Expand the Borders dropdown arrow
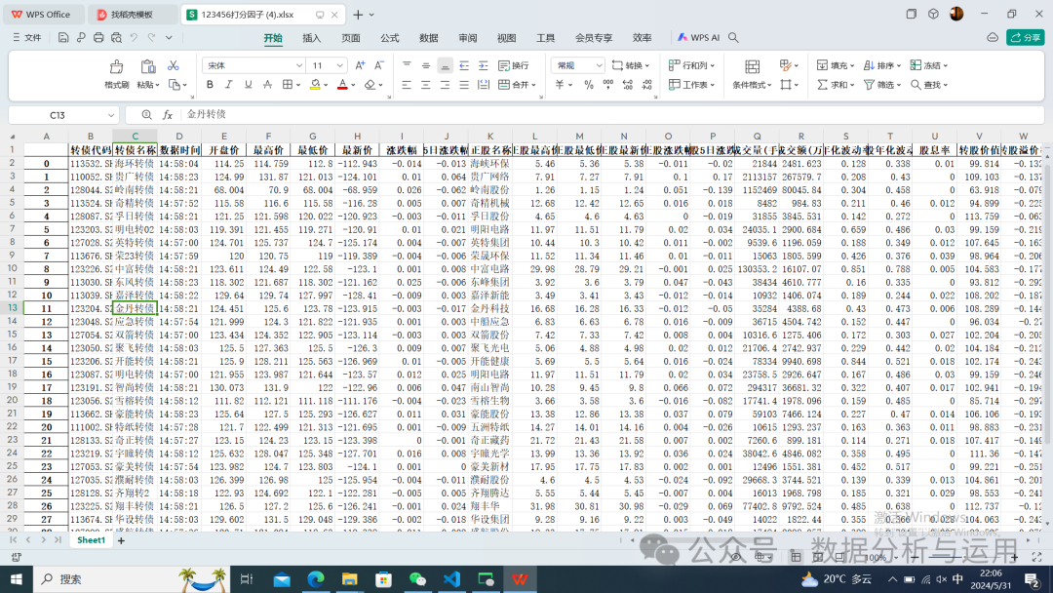 coord(299,85)
